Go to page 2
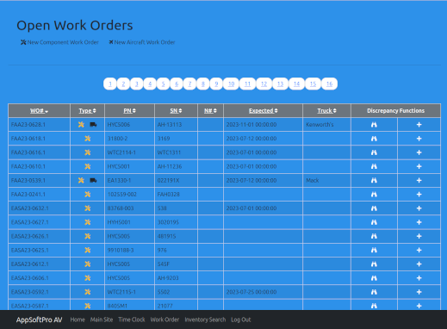The image size is (447, 329). 123,84
